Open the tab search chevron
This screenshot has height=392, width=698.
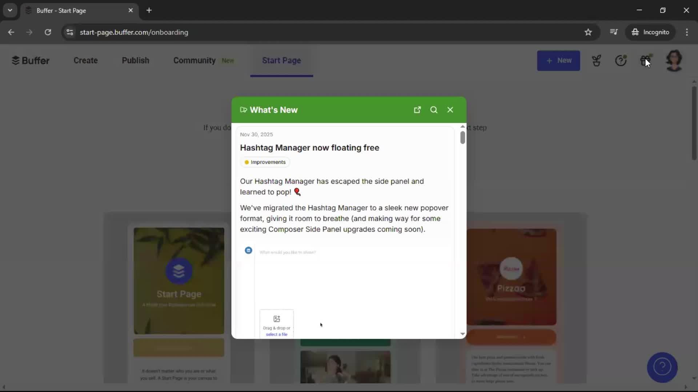coord(10,10)
